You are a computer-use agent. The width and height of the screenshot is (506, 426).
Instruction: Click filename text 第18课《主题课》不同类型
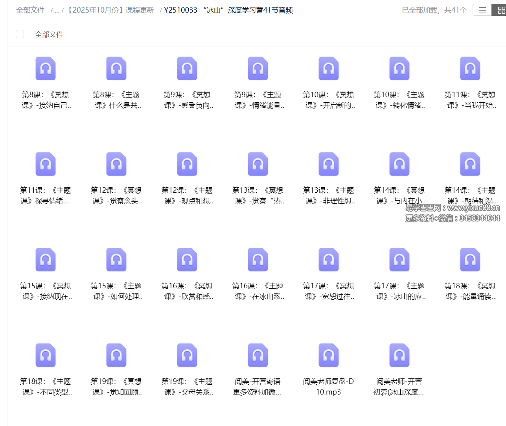[45, 387]
